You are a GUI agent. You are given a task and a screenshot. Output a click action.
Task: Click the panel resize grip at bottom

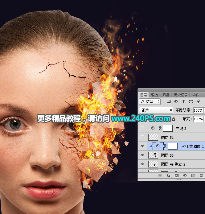[179, 179]
